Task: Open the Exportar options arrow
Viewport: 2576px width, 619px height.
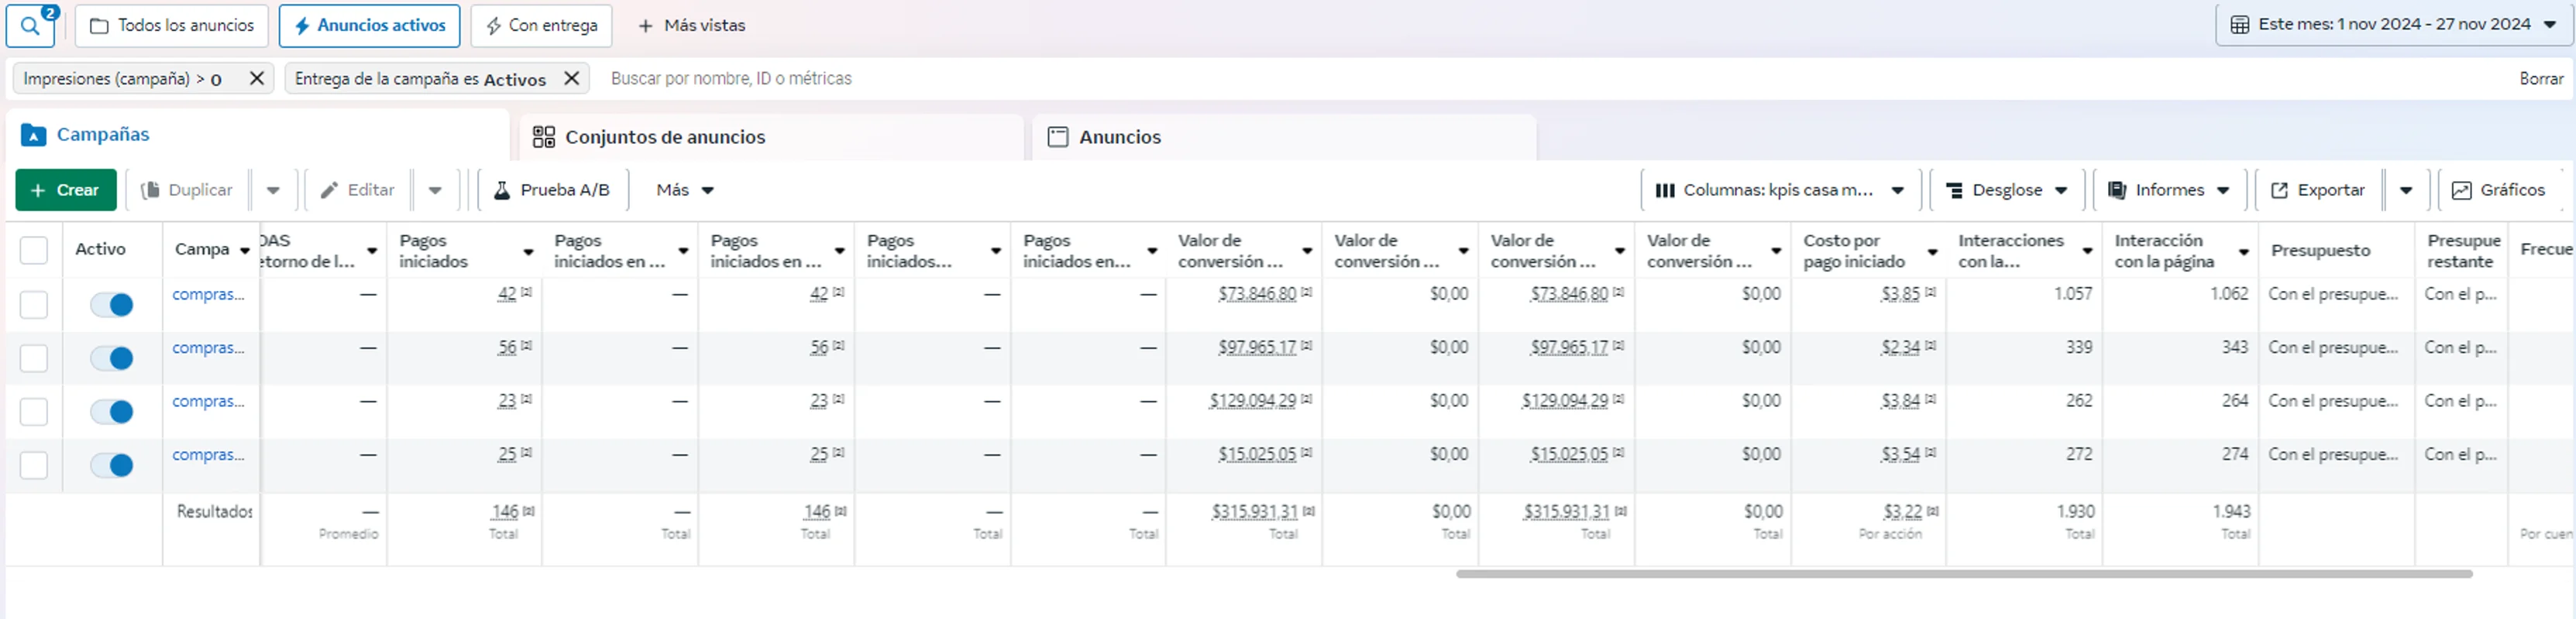Action: (2407, 190)
